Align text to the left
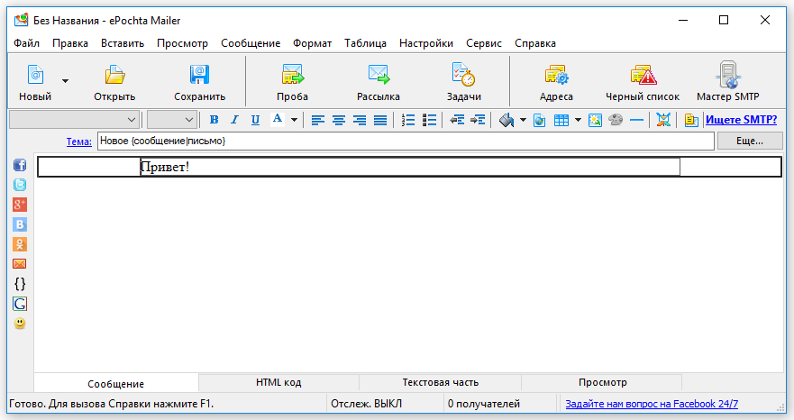Screen dimensions: 794x420 [x=318, y=120]
